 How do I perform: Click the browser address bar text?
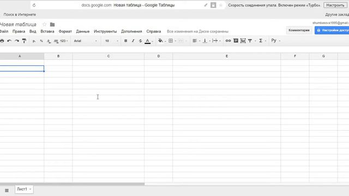click(128, 5)
